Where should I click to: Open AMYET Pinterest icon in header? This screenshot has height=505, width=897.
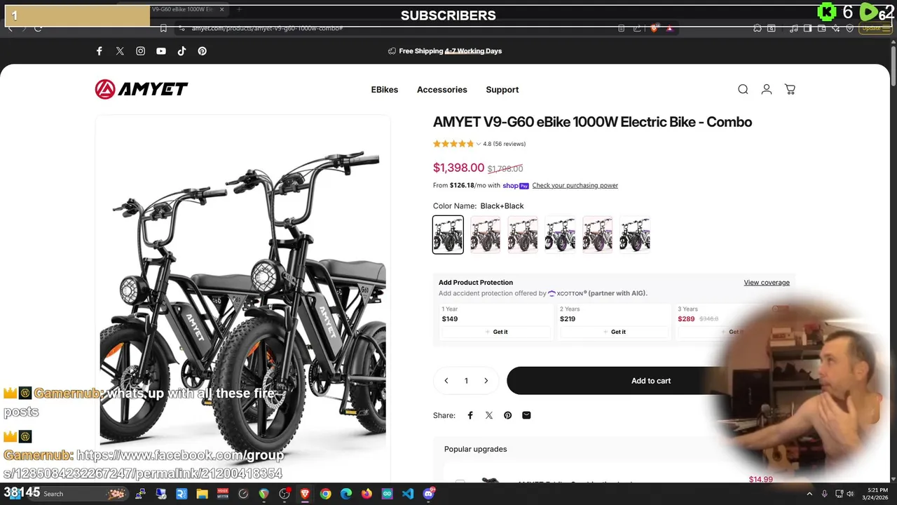(202, 51)
